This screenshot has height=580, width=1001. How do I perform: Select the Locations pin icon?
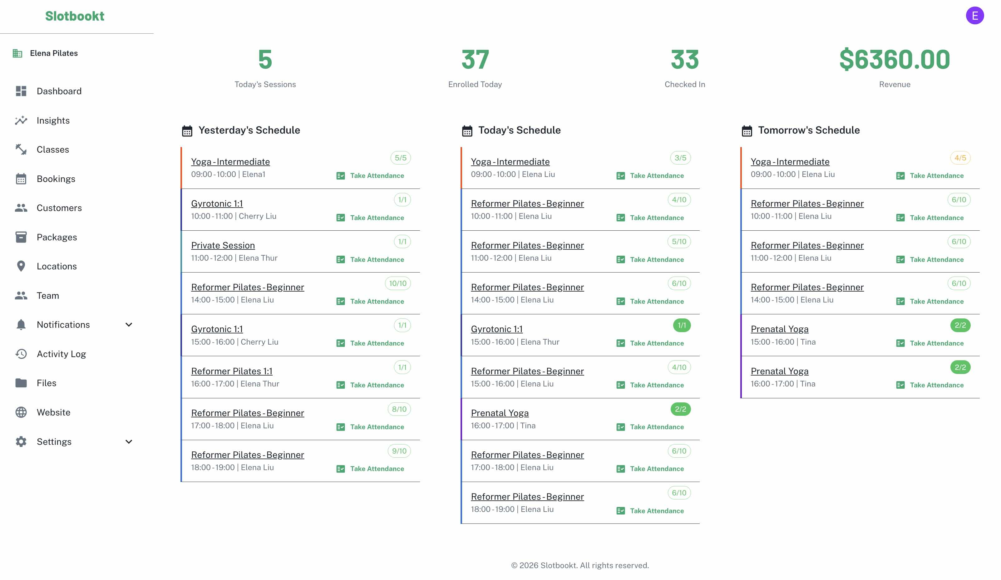pos(21,266)
